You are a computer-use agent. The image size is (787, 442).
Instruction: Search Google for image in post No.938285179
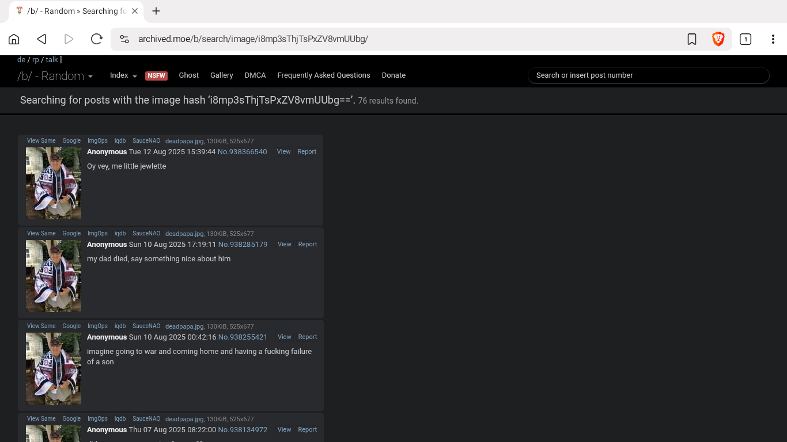[71, 234]
